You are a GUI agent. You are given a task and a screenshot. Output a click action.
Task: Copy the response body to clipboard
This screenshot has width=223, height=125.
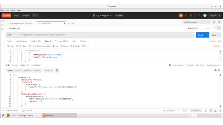click(x=216, y=70)
